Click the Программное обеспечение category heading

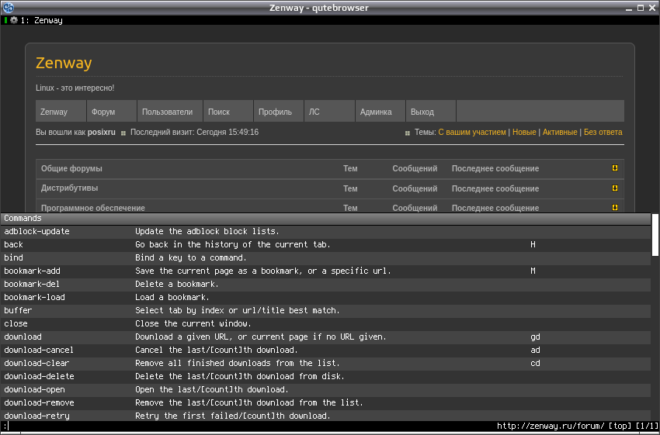(x=93, y=208)
